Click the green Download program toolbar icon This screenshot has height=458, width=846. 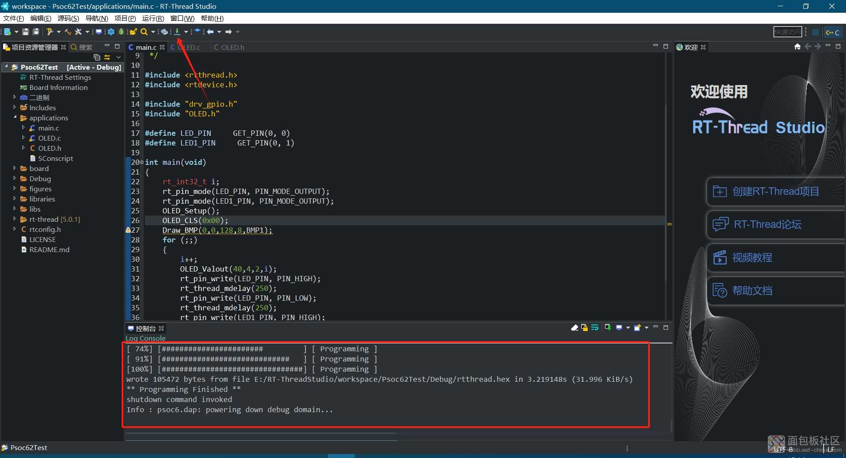pyautogui.click(x=177, y=32)
